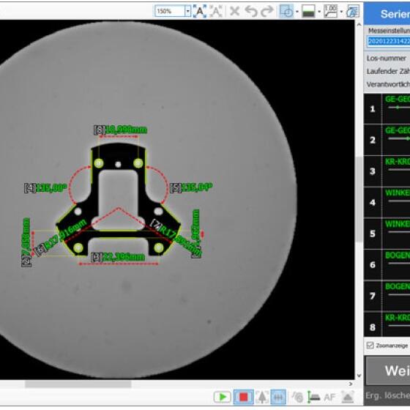Image resolution: width=410 pixels, height=410 pixels.
Task: Select result row 1 GE-GE
Action: pos(387,108)
